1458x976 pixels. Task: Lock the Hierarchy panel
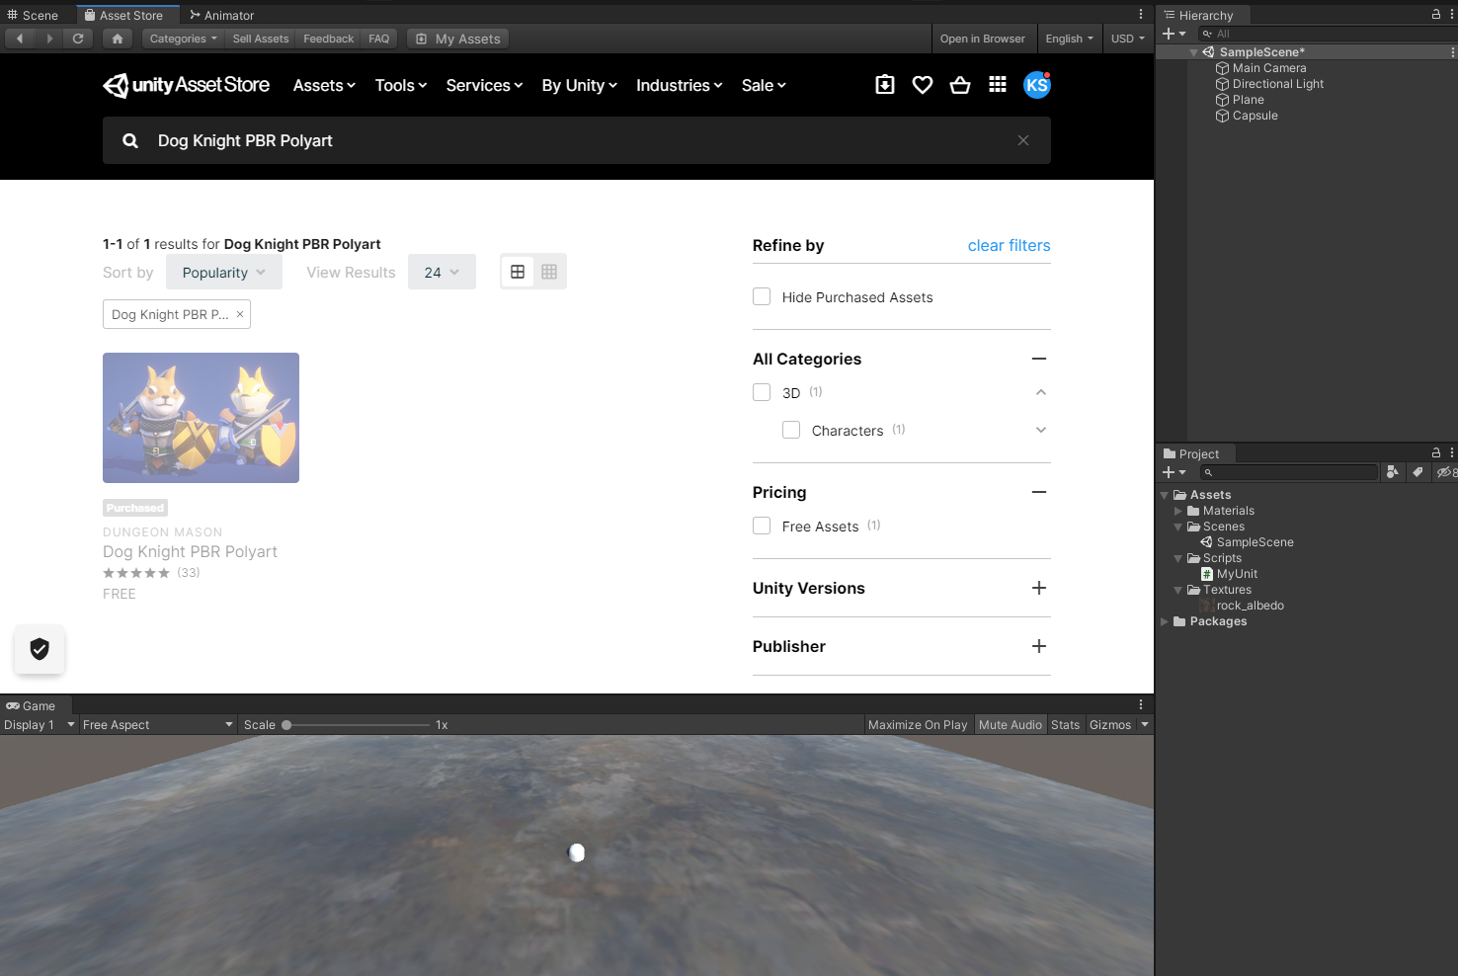click(x=1436, y=14)
